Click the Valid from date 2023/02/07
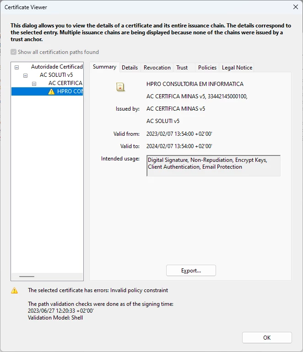Viewport: 303px width, 352px height. (x=179, y=134)
